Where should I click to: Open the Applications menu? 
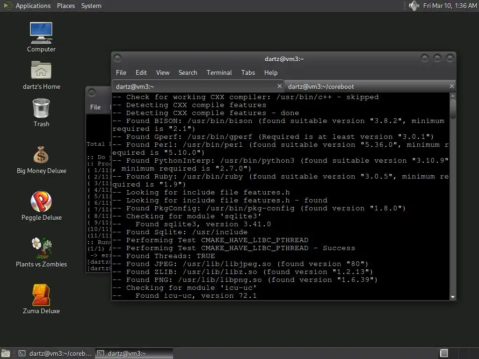point(33,6)
